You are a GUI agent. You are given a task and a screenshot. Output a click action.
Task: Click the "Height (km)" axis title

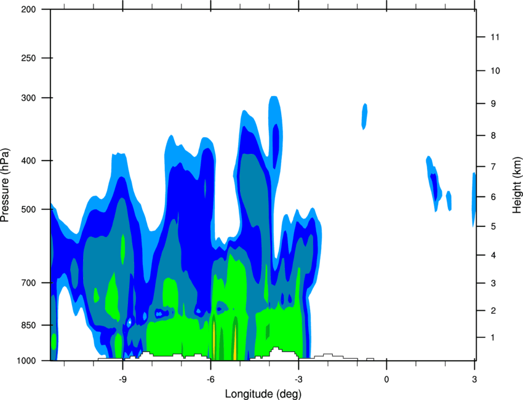tap(517, 185)
